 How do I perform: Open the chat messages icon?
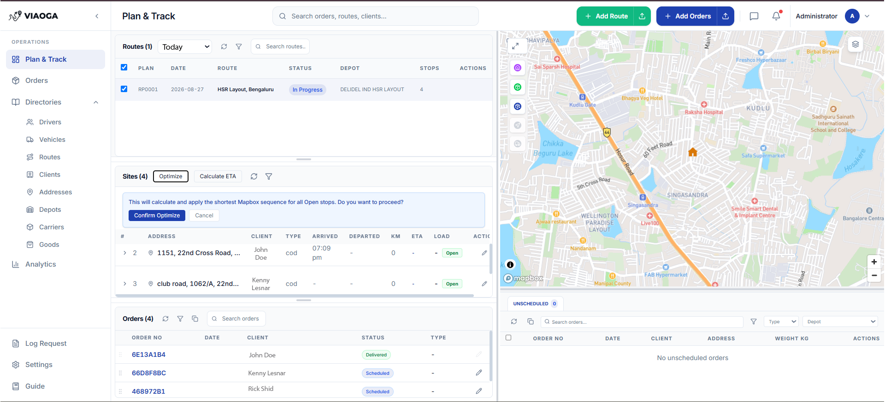pyautogui.click(x=754, y=16)
